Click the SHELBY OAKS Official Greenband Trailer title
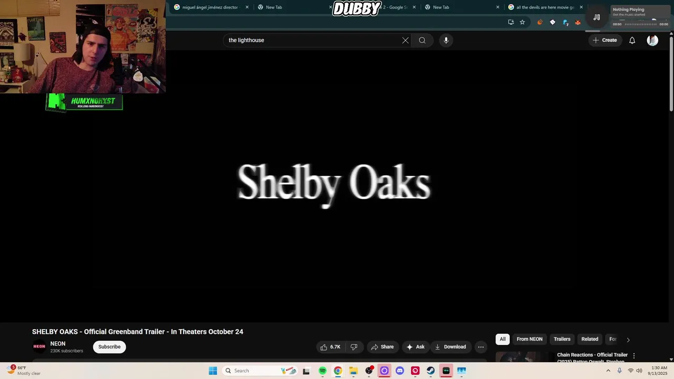Image resolution: width=674 pixels, height=379 pixels. pos(137,332)
